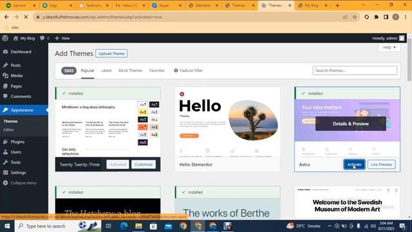Image resolution: width=412 pixels, height=232 pixels.
Task: Click Details & Preview on Astra
Action: 351,124
